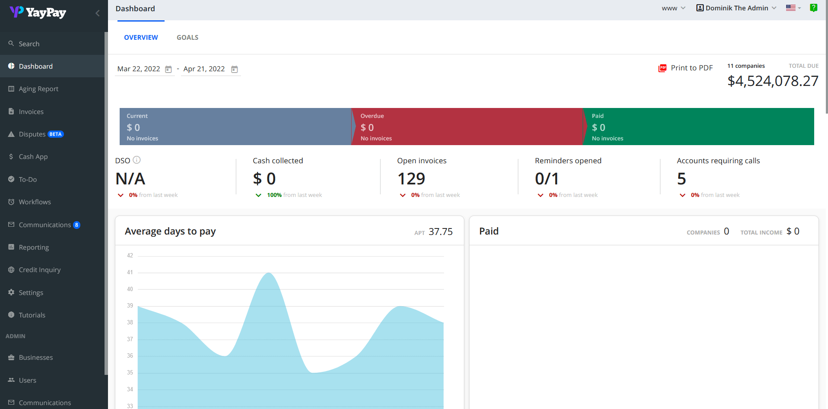
Task: Open Invoices from the sidebar
Action: point(52,111)
